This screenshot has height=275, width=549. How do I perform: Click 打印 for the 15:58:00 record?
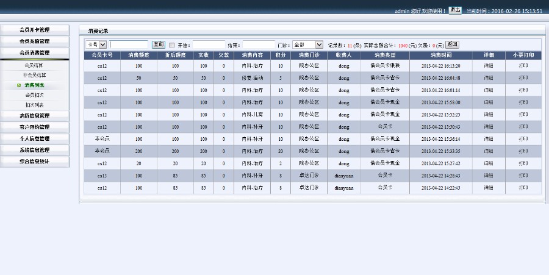523,102
